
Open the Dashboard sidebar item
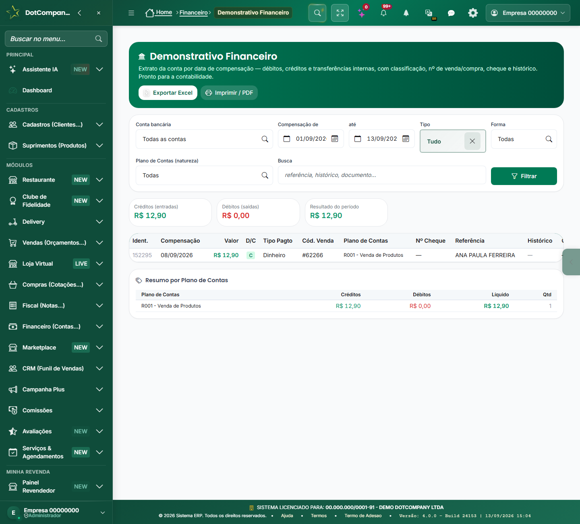coord(56,90)
